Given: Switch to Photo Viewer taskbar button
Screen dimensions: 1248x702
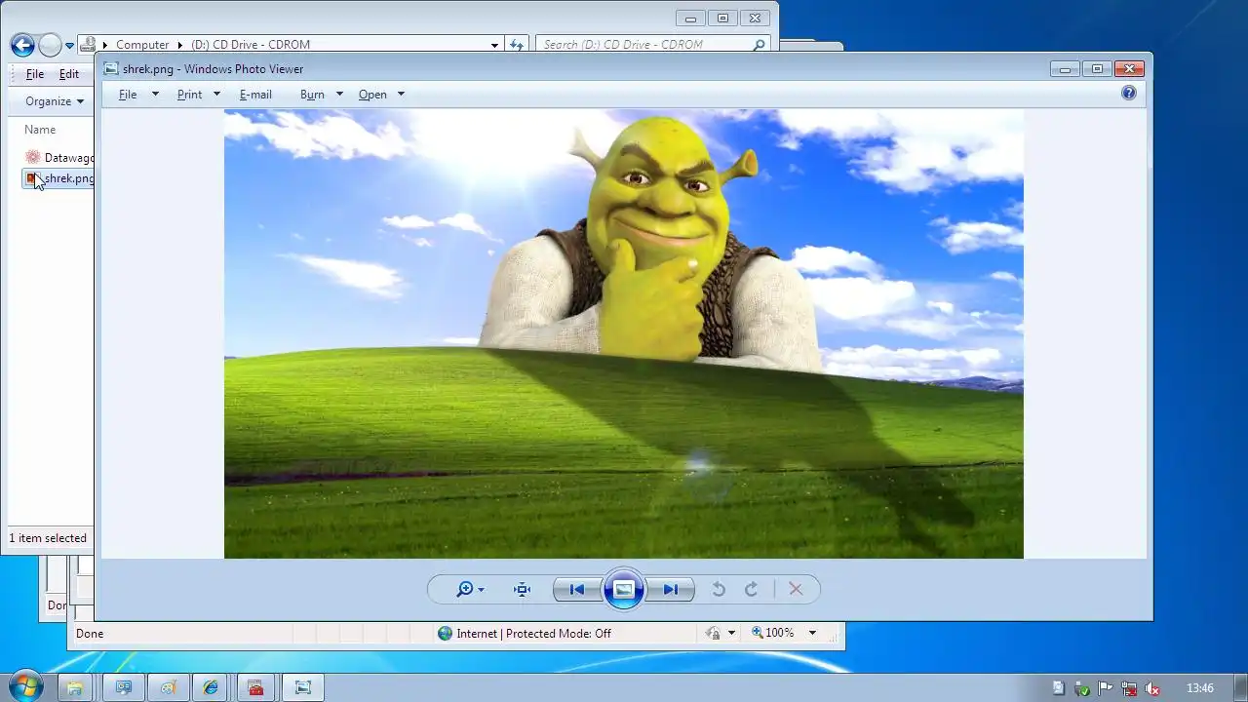Looking at the screenshot, I should click(x=303, y=687).
